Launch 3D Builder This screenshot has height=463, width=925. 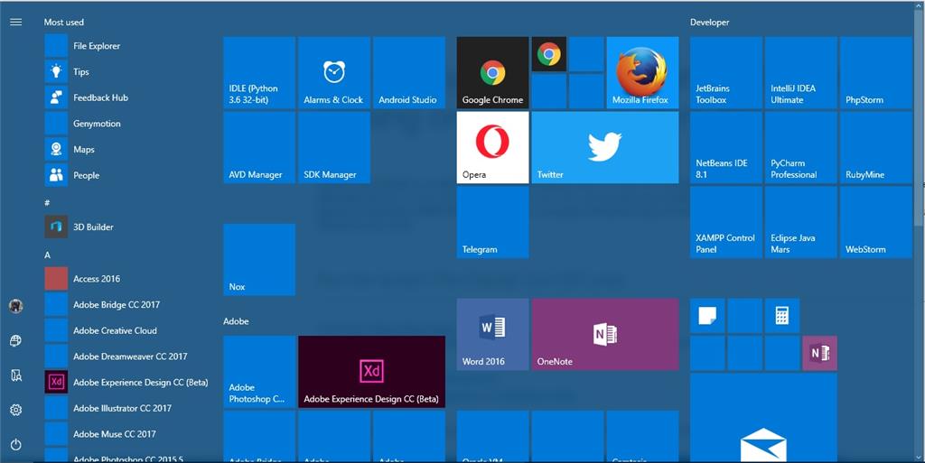point(128,227)
